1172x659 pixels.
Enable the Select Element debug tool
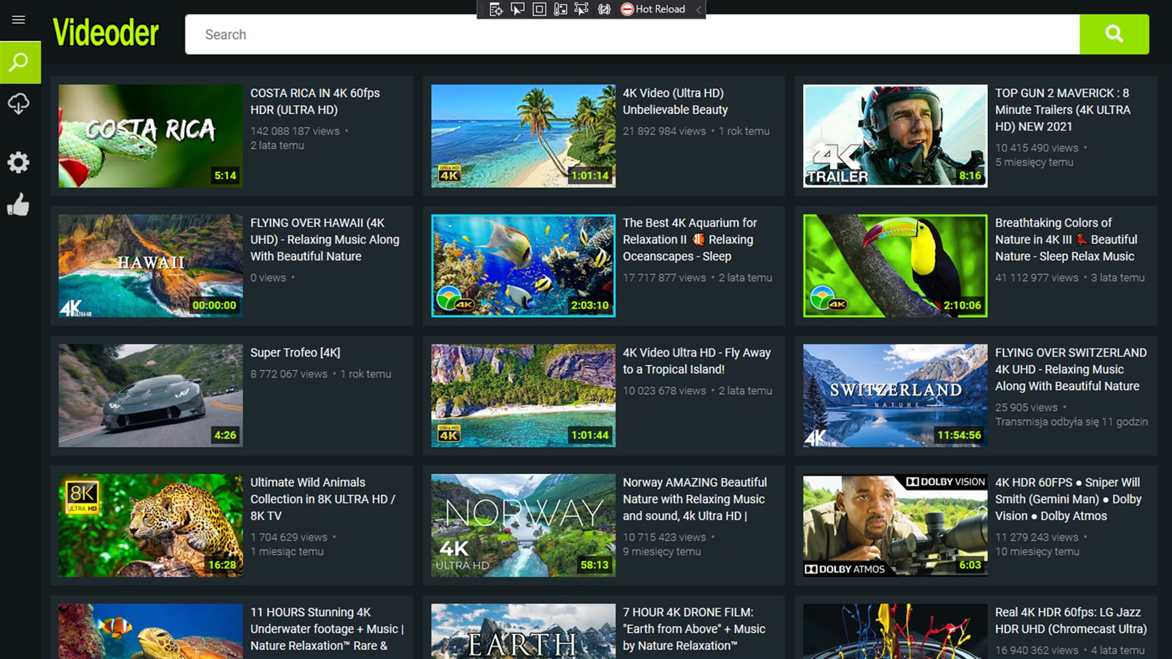point(518,9)
